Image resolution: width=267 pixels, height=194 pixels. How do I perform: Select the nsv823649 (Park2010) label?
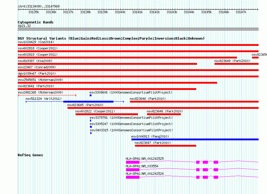(232, 61)
